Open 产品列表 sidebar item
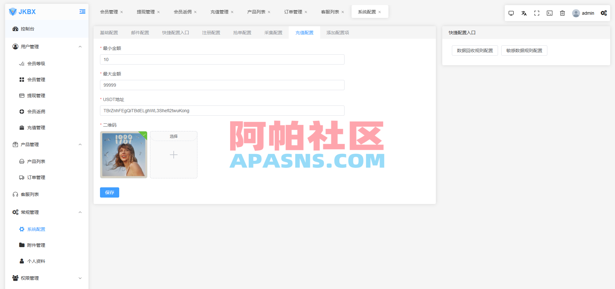The image size is (615, 289). coord(47,161)
